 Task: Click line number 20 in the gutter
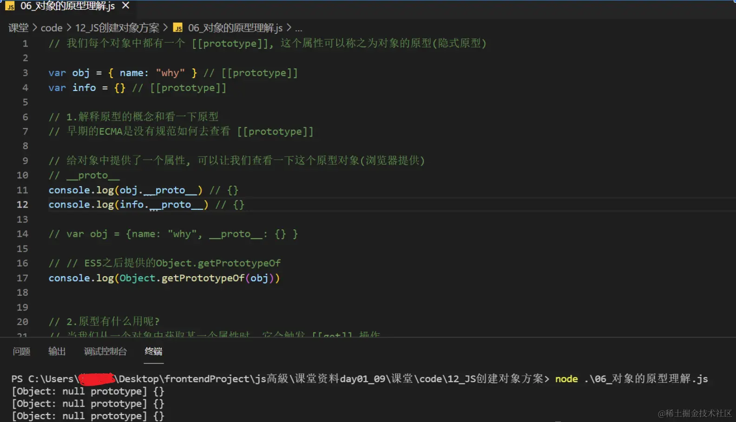[22, 322]
